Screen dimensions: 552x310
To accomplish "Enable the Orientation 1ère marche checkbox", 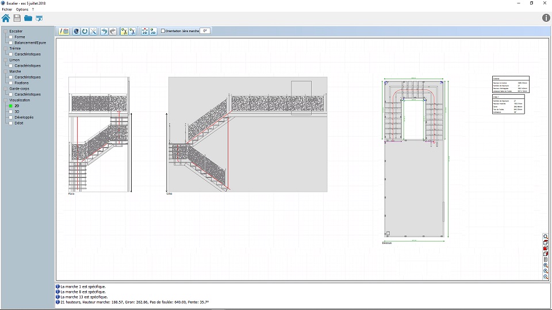I will point(163,31).
